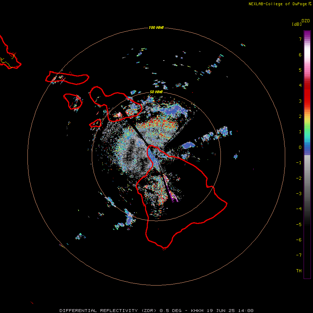The image size is (313, 313).
Task: Click the KHKM station identifier in the caption
Action: point(198,311)
